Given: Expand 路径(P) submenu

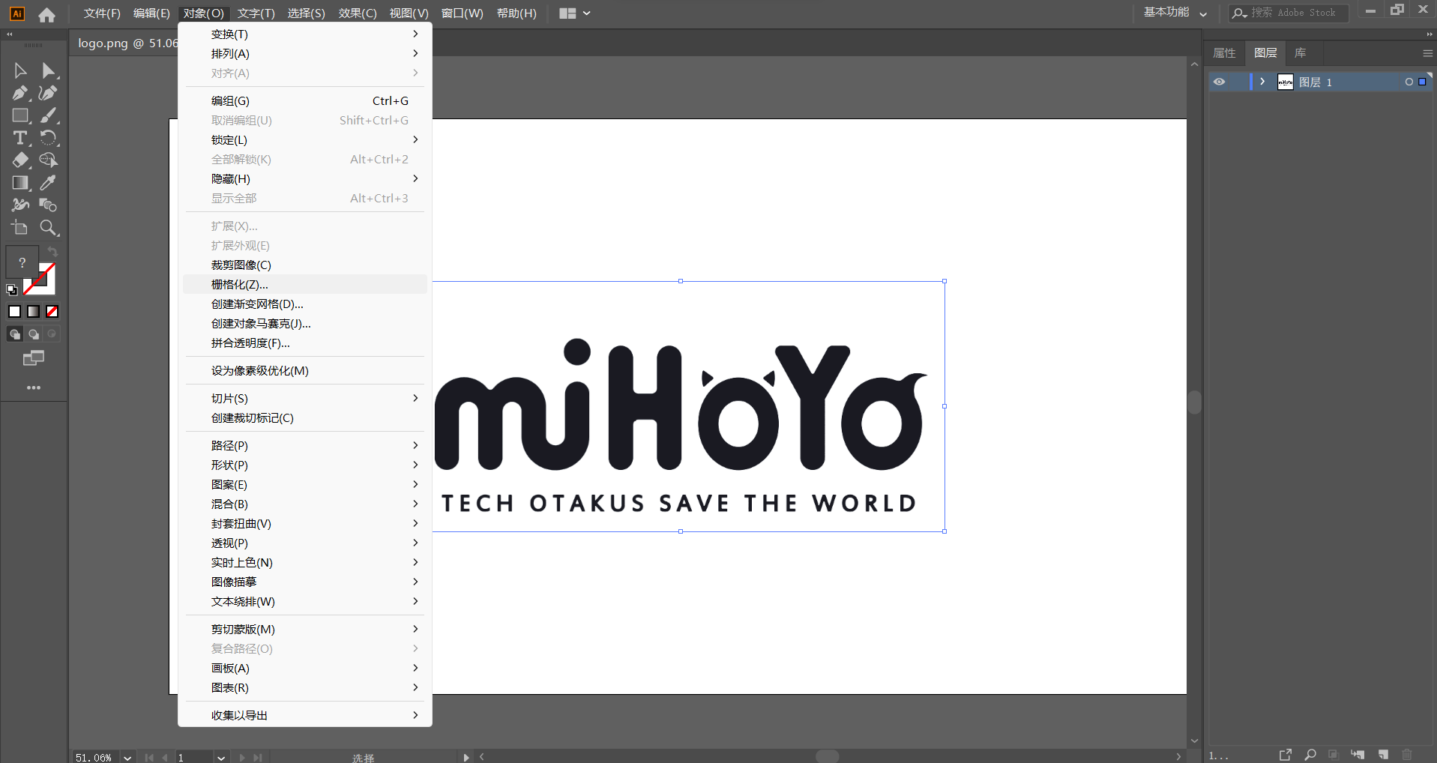Looking at the screenshot, I should pyautogui.click(x=305, y=446).
